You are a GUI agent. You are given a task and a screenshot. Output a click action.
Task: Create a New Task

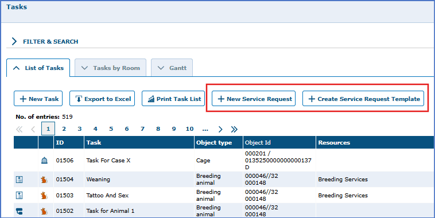pos(38,99)
